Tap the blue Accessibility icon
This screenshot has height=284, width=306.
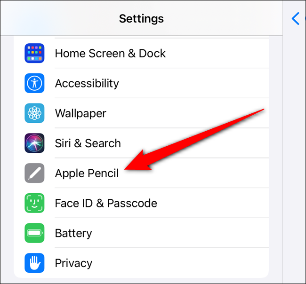(34, 83)
